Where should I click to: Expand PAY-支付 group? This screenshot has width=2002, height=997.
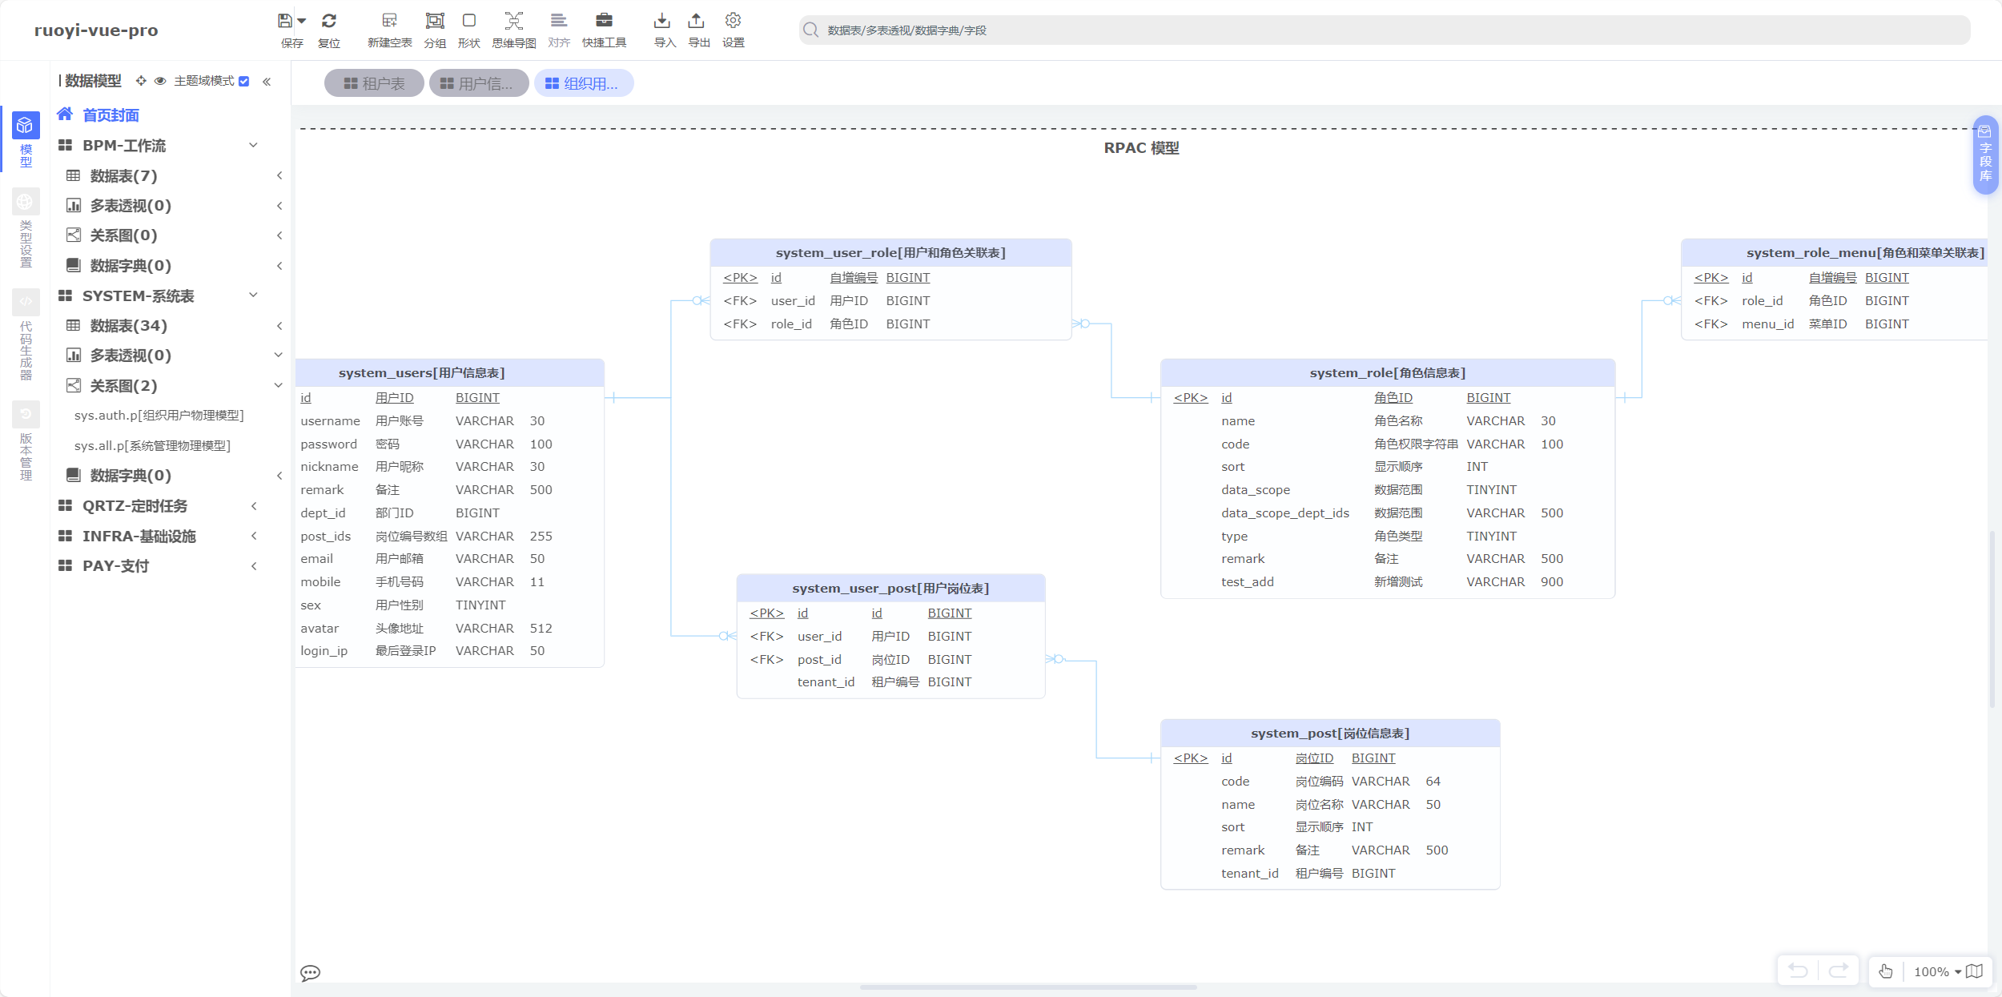pos(253,566)
